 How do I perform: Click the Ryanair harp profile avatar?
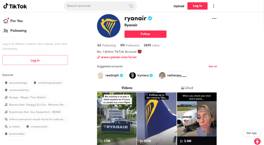click(x=109, y=26)
